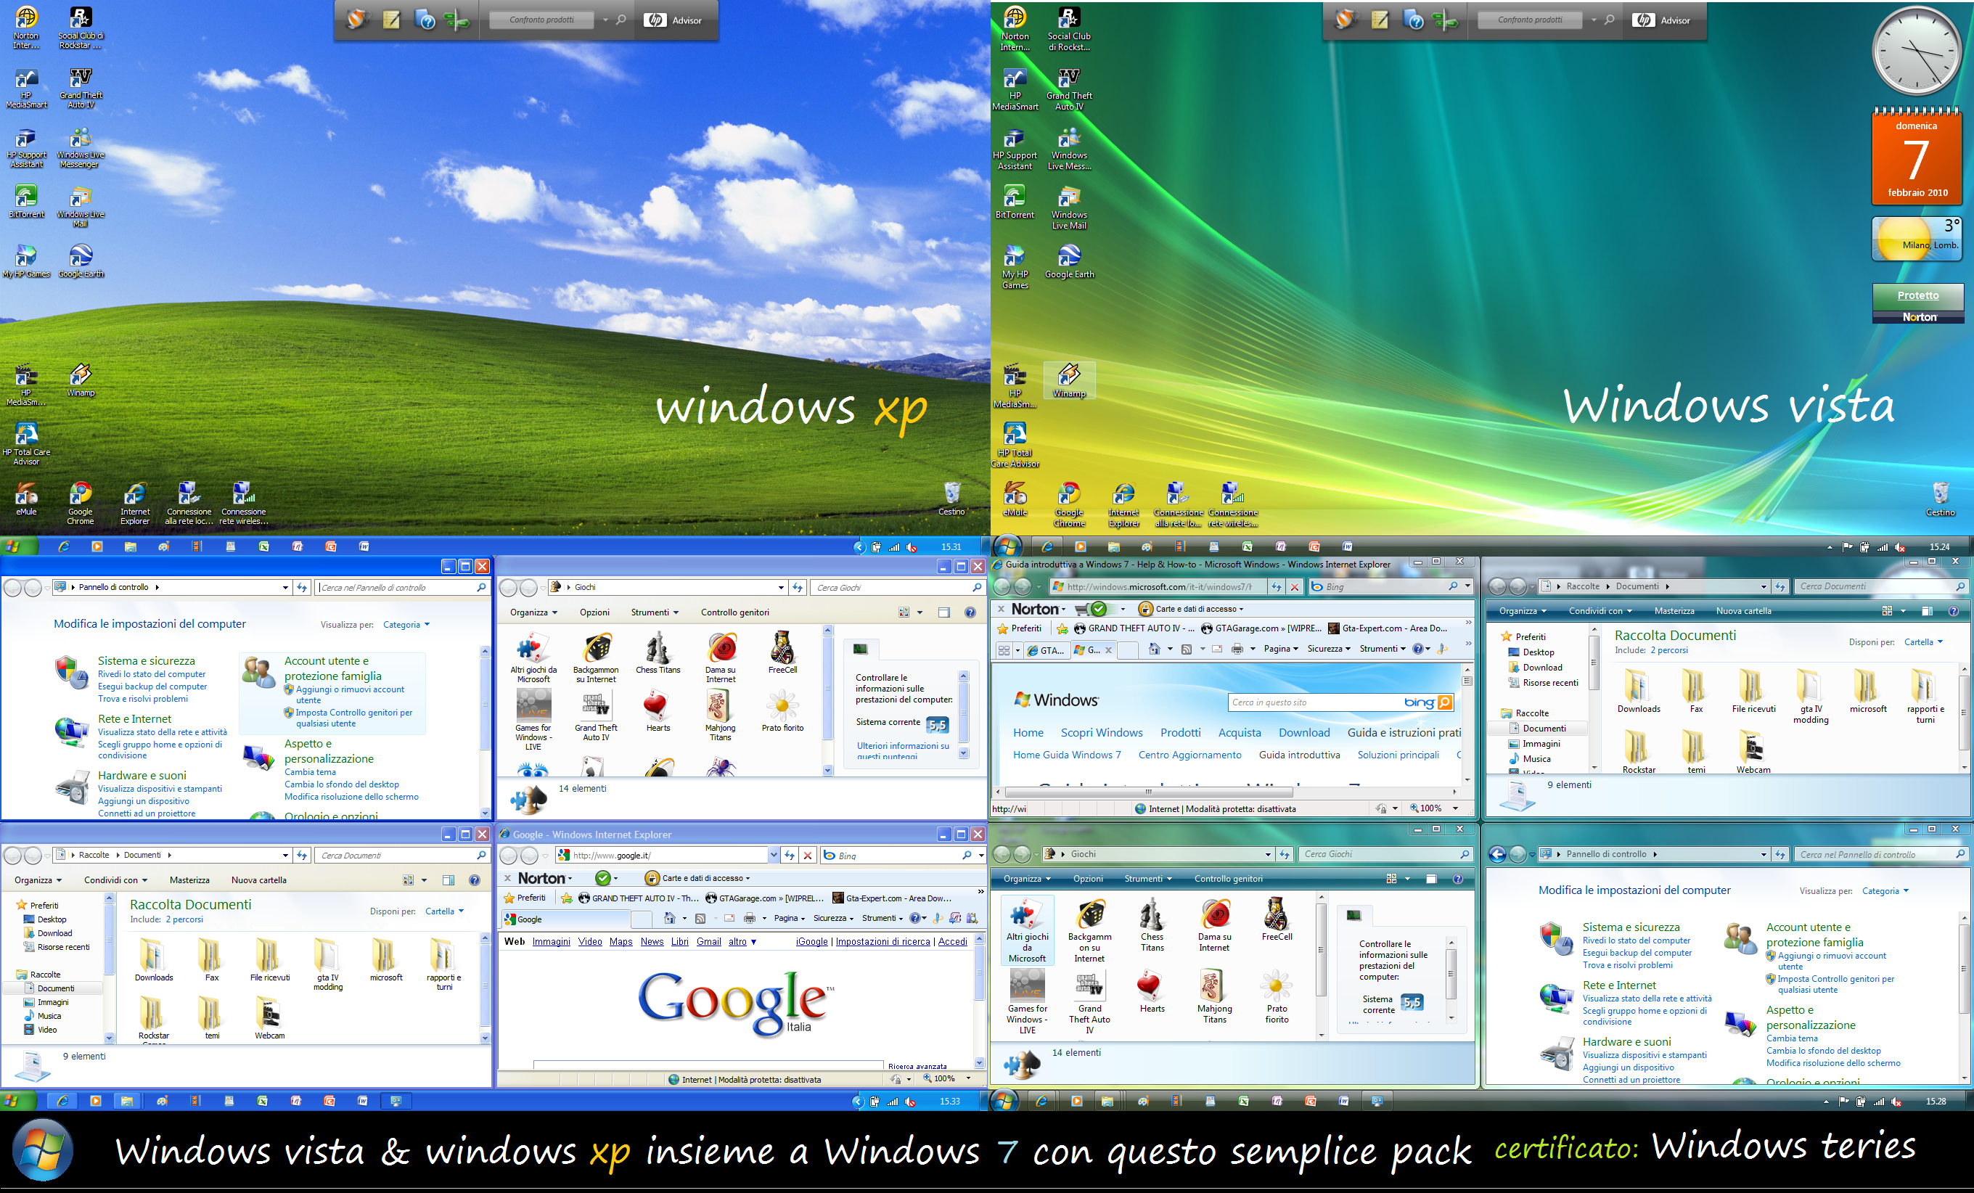Viewport: 1974px width, 1193px height.
Task: Open Sicurezza dropdown in Windows 7 guide IE window
Action: (1328, 649)
